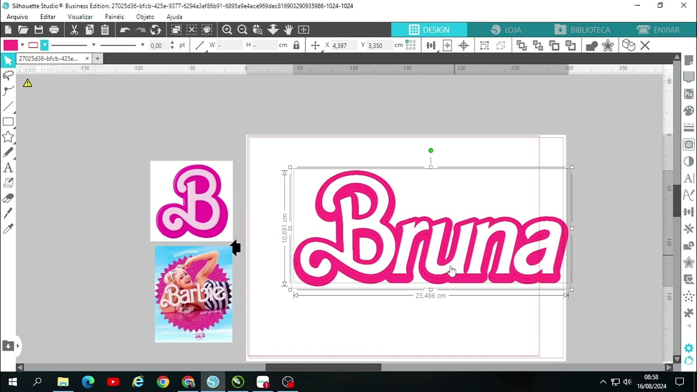
Task: Undo the last action
Action: click(x=125, y=29)
